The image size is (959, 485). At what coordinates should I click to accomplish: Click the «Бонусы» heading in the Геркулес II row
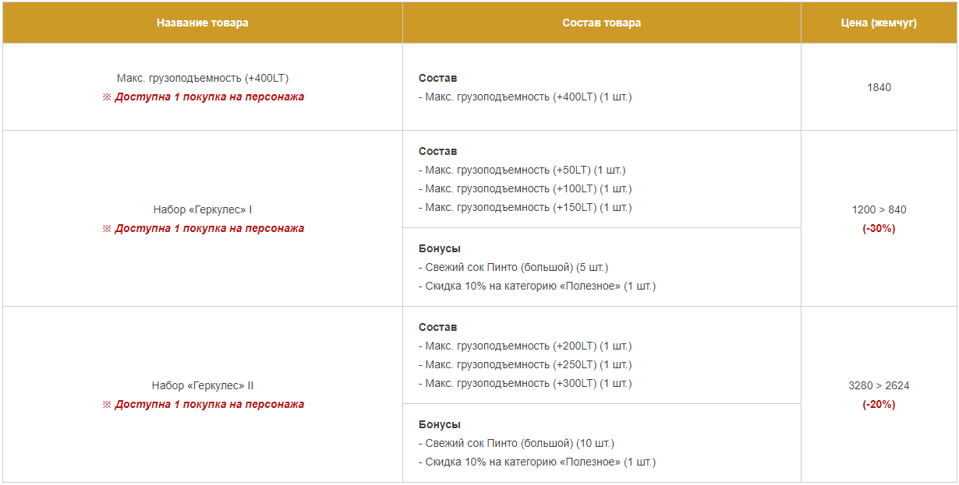pos(440,424)
